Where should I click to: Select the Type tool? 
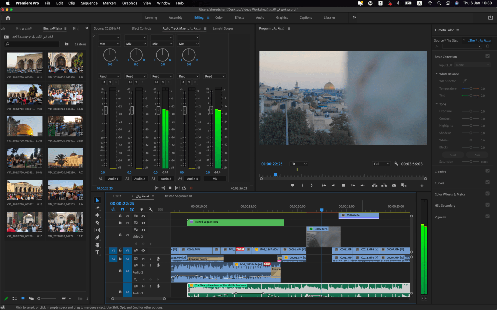[97, 252]
